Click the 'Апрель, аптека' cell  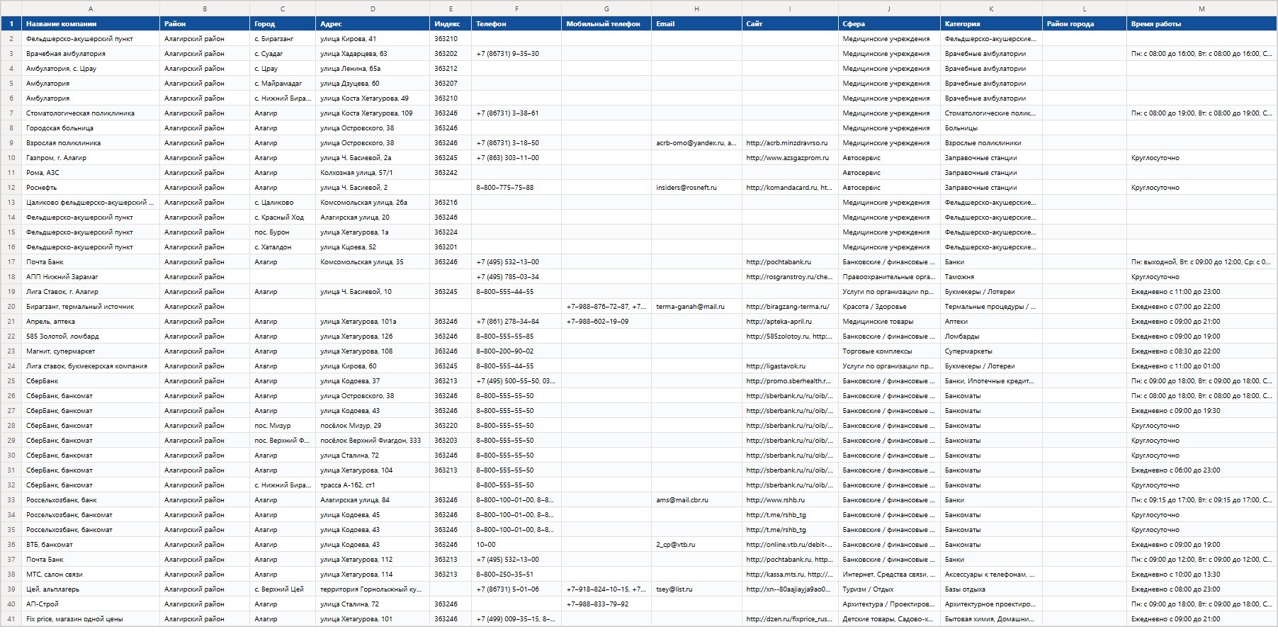91,322
